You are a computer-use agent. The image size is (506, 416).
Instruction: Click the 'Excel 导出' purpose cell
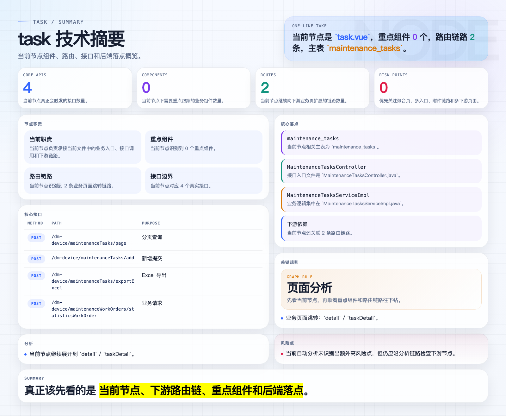point(154,275)
